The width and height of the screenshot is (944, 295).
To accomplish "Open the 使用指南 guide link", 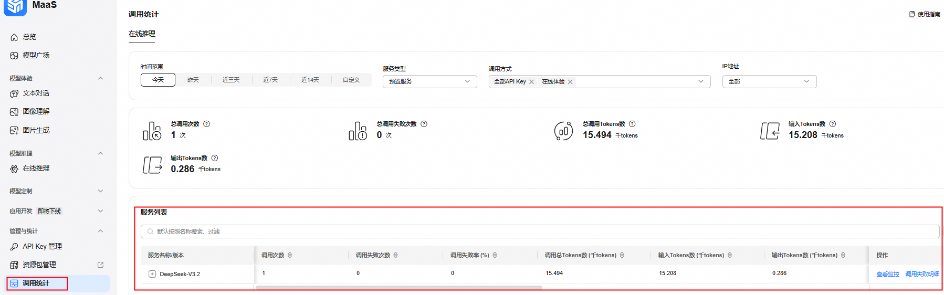I will [925, 14].
